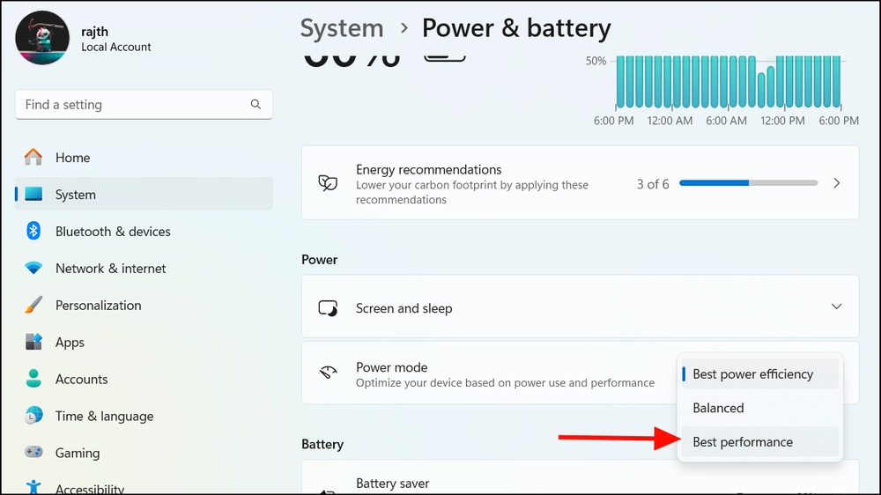Expand the Screen and sleep section
This screenshot has width=881, height=495.
(580, 307)
